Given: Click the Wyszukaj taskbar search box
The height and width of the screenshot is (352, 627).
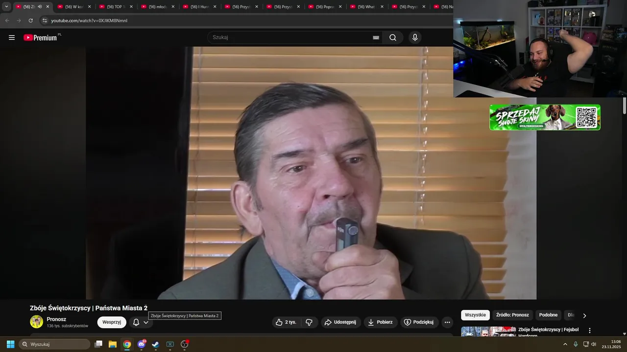Looking at the screenshot, I should [x=54, y=344].
